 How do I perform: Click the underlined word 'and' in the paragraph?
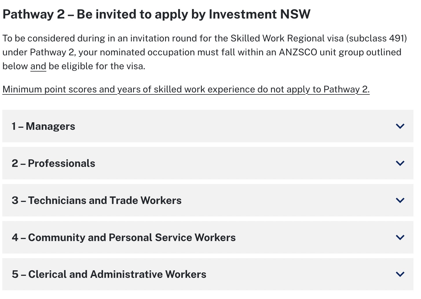tap(38, 66)
